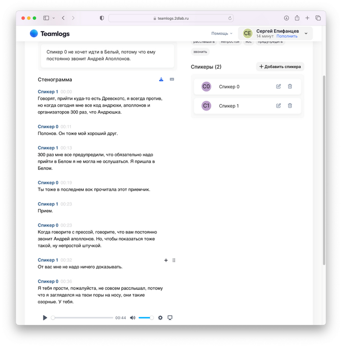Click the plus icon beside the 00:32 segment
Image resolution: width=342 pixels, height=346 pixels.
pyautogui.click(x=166, y=260)
